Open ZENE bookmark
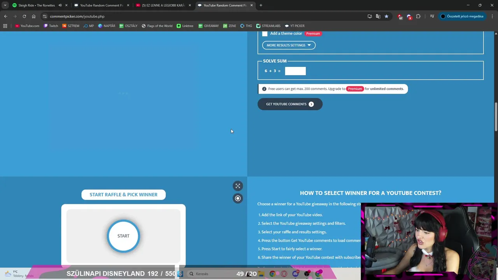 (230, 26)
